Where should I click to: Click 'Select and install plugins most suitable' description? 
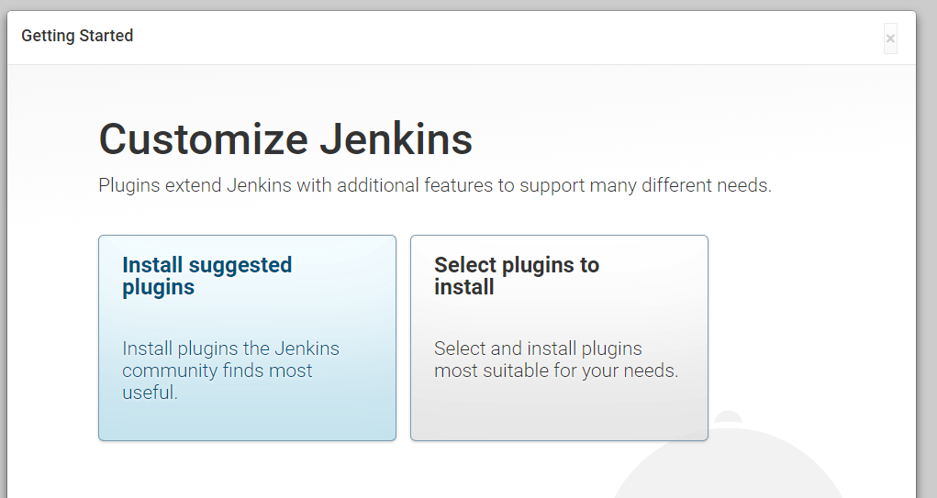556,360
